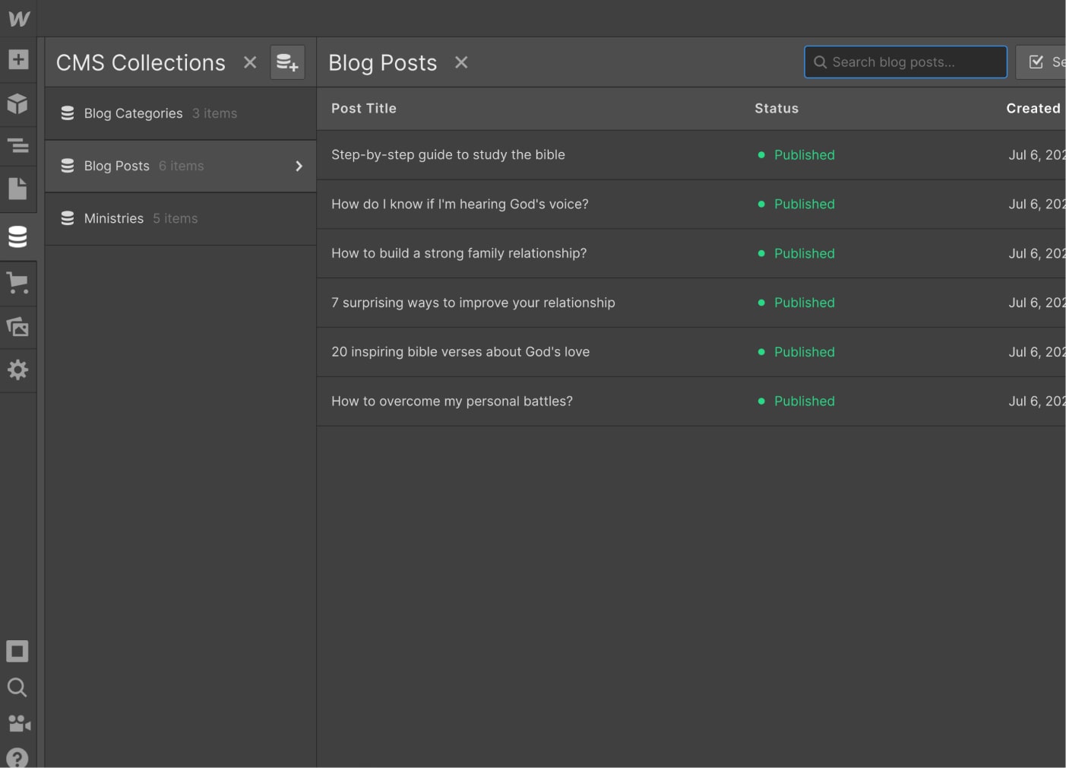Open video tutorials from the sidebar
1066x768 pixels.
pyautogui.click(x=17, y=723)
